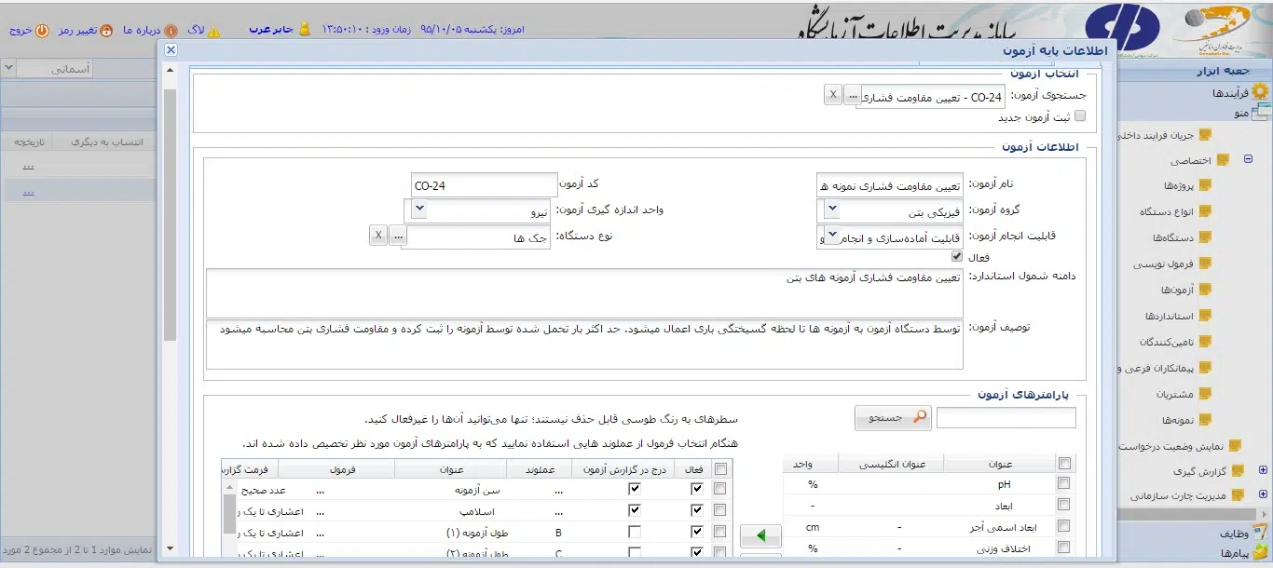The image size is (1273, 568).
Task: Click the خروج (logout) power icon
Action: click(x=42, y=30)
